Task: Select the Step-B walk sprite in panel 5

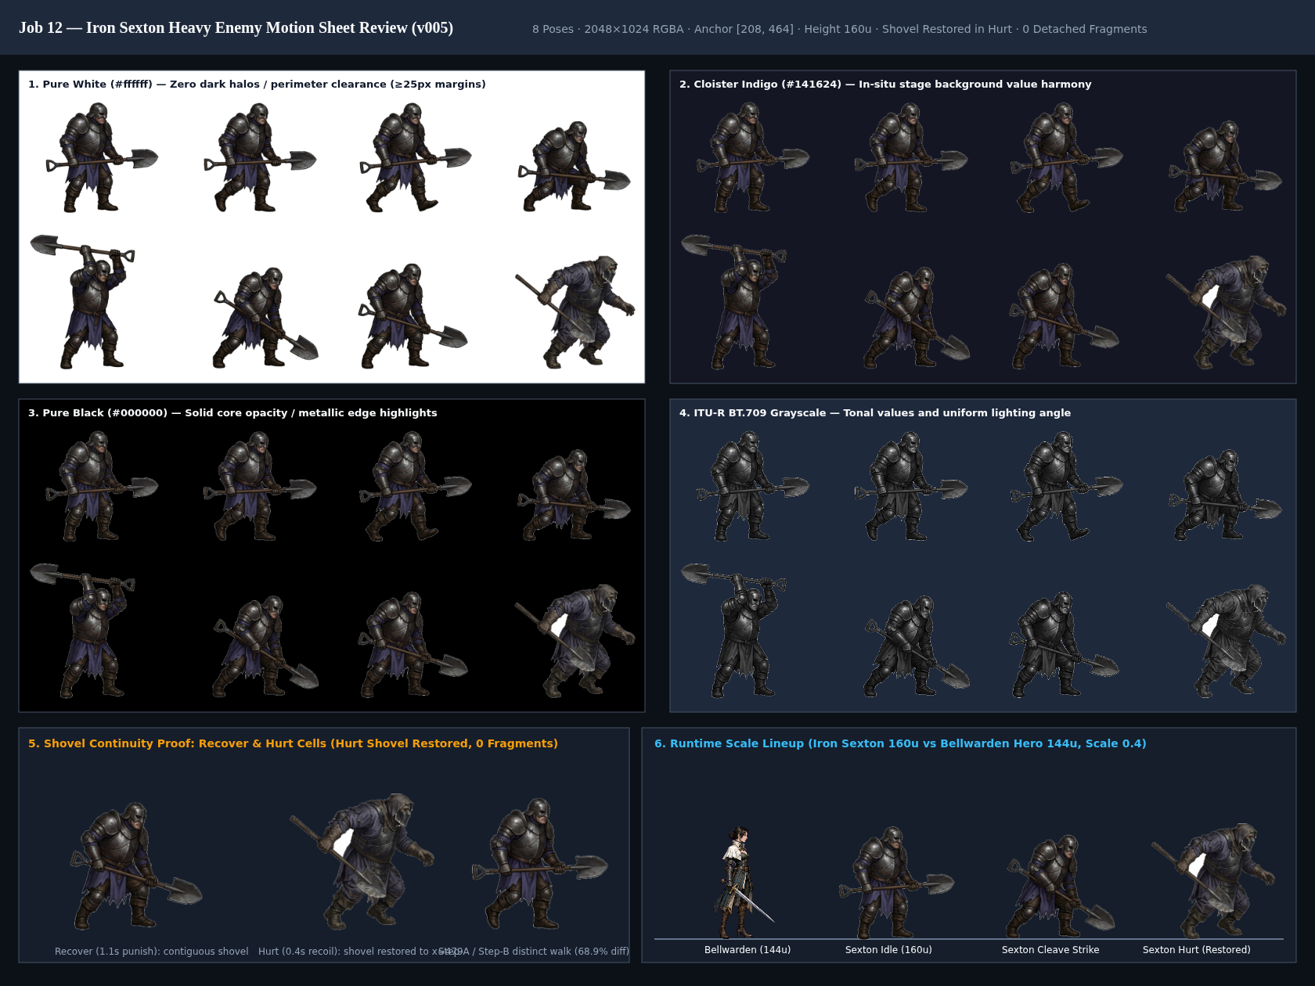Action: point(539,864)
